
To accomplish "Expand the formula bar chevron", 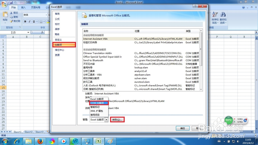I will tap(256, 32).
